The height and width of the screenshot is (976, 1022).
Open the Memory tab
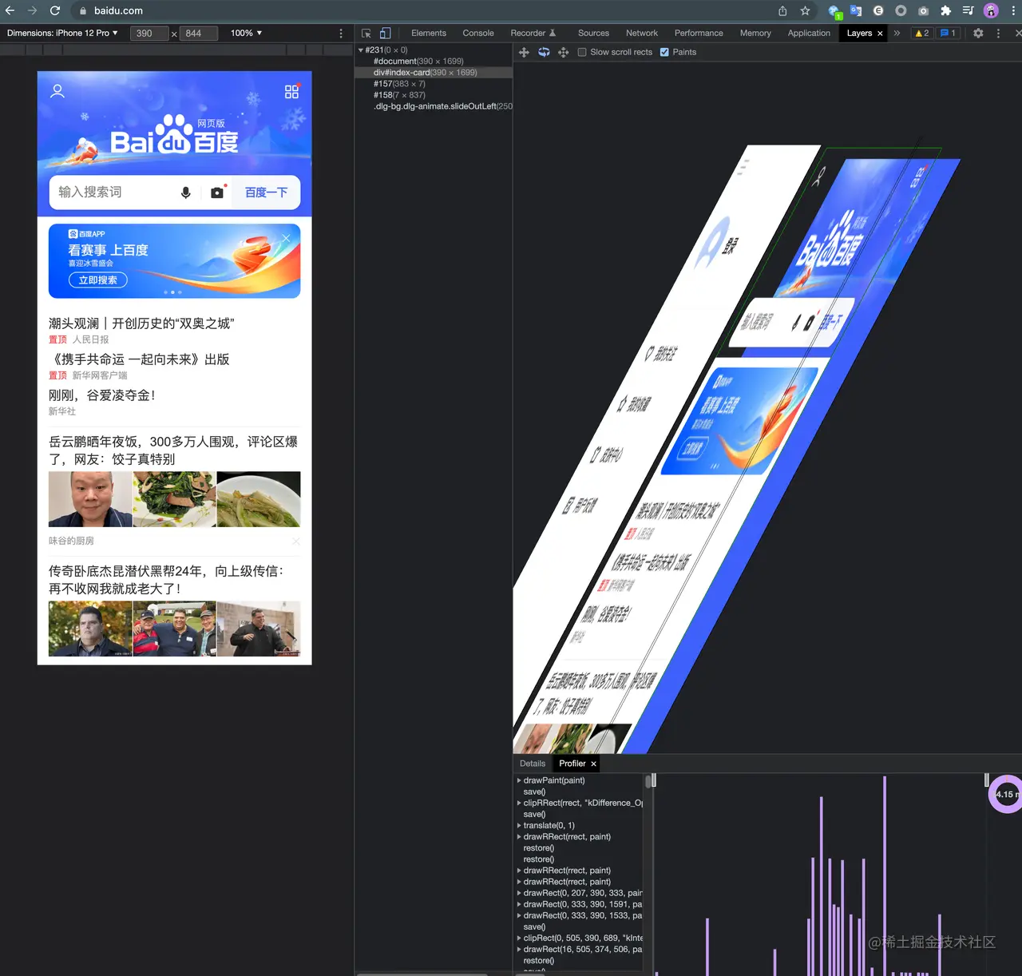point(755,34)
